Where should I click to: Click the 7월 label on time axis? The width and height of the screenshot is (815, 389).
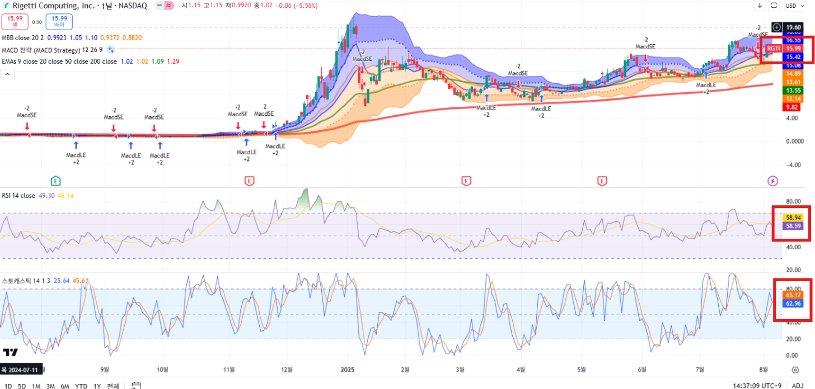(x=700, y=369)
